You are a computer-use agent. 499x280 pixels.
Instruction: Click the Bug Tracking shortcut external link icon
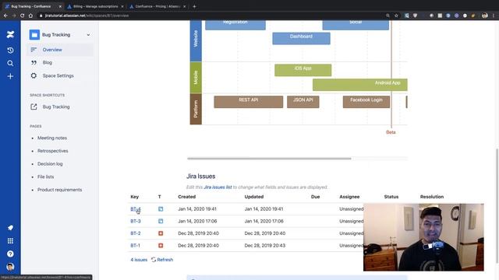34,107
